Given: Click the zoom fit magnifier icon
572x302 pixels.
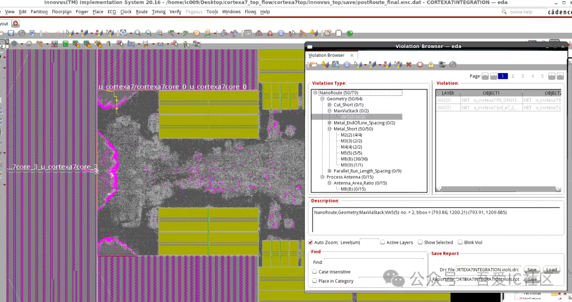Looking at the screenshot, I should [160, 33].
